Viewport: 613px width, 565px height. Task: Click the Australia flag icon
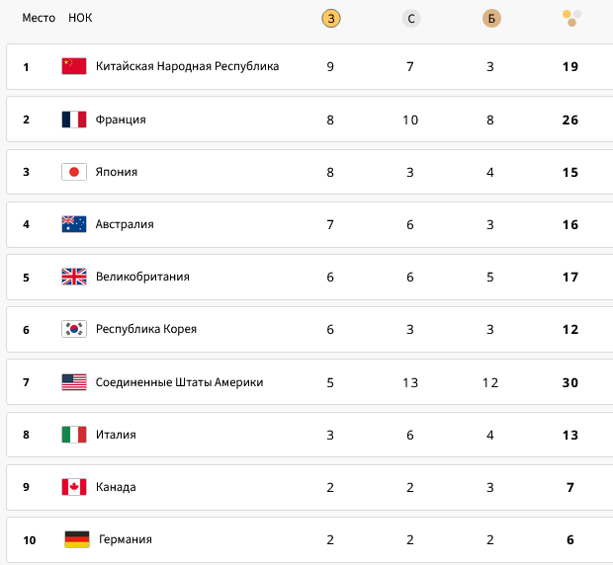pos(74,224)
